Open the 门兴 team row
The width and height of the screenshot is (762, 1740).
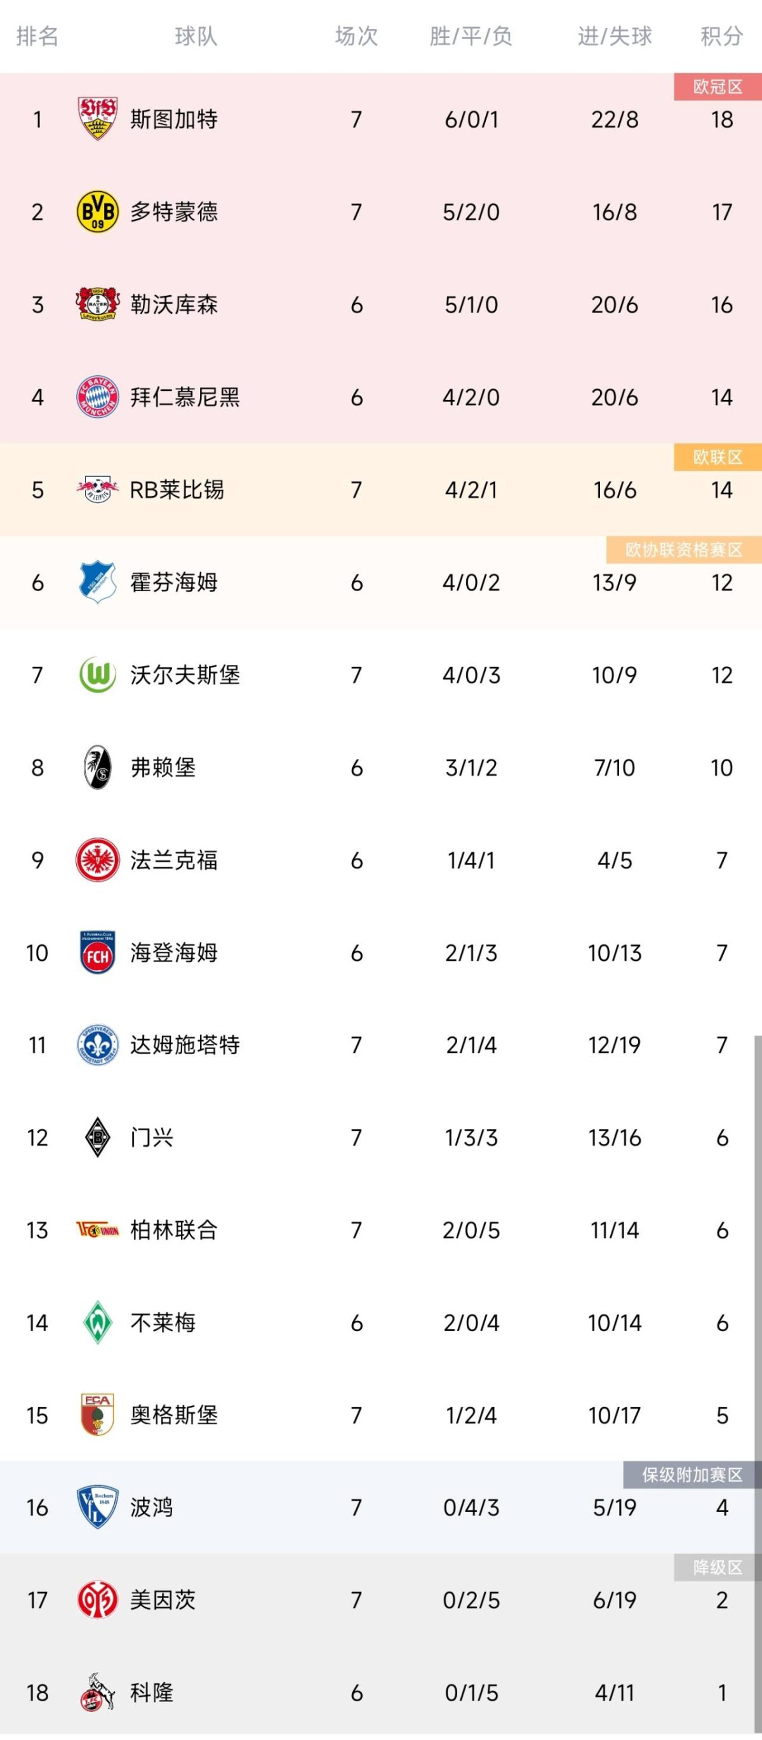(381, 1137)
